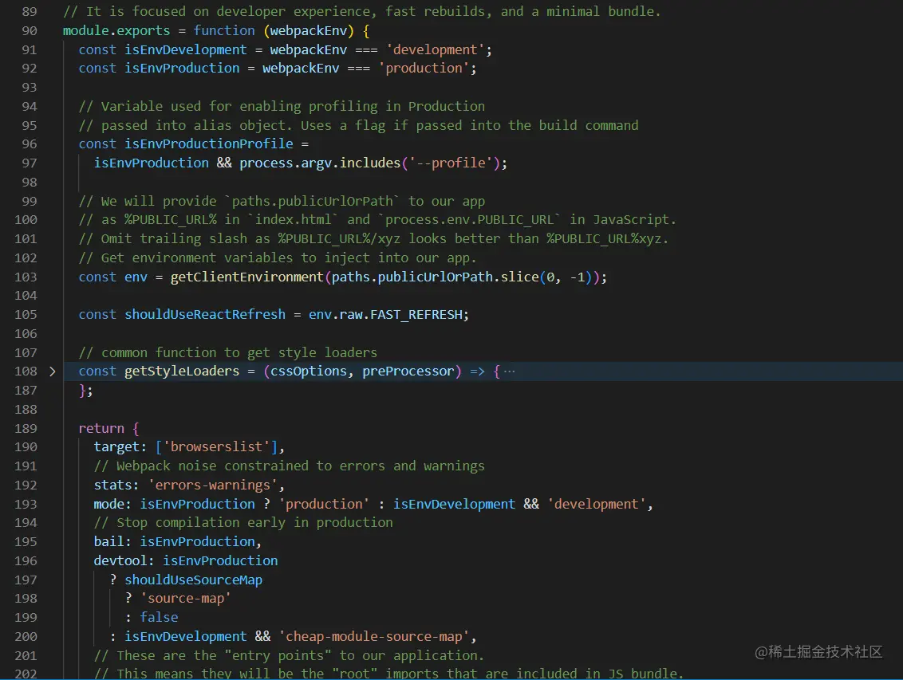Click 'isEnvProduction' declaration on line 92
Screen dimensions: 903x680
pyautogui.click(x=182, y=69)
